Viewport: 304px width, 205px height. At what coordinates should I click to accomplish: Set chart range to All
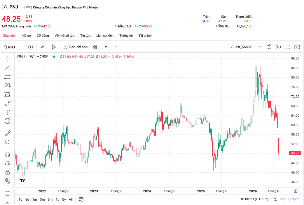click(x=71, y=199)
